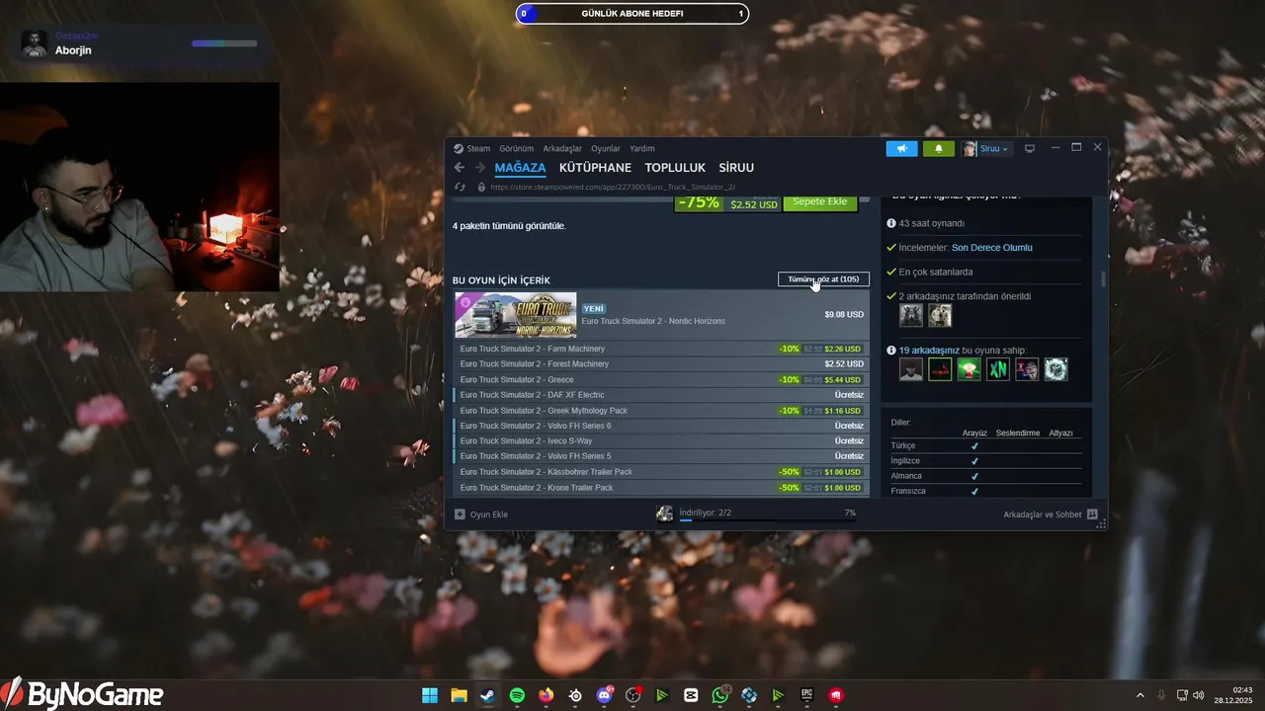Switch to the KÜTÜPHANE tab
The image size is (1265, 711).
coord(595,168)
